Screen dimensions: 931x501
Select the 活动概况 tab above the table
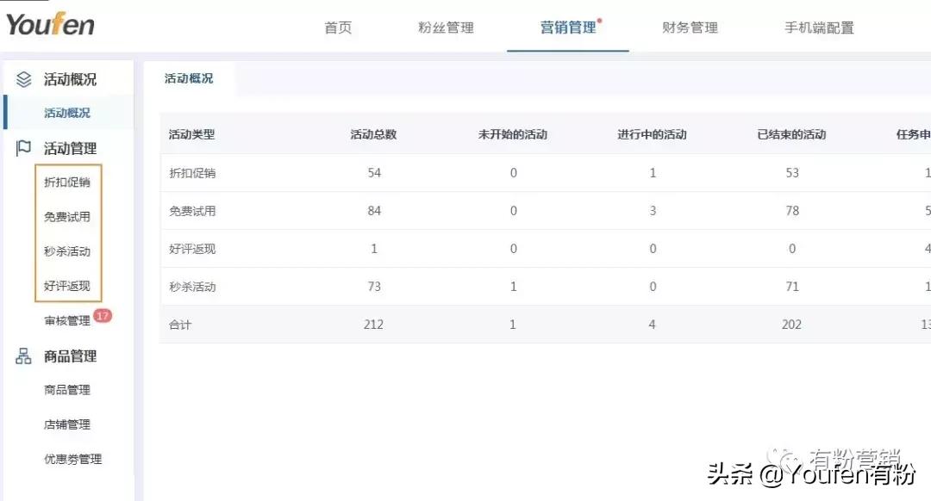tap(188, 77)
